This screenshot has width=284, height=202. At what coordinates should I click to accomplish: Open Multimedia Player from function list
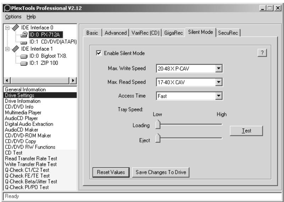coord(40,112)
